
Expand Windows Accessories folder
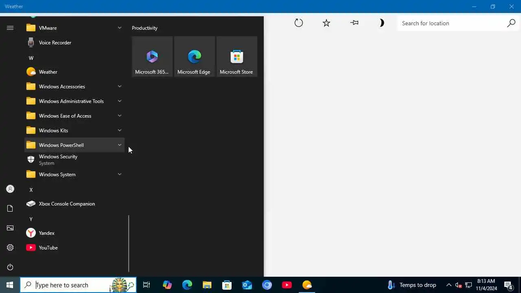[x=74, y=86]
